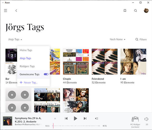Play the current Symphony track
The image size is (152, 130).
pyautogui.click(x=75, y=119)
